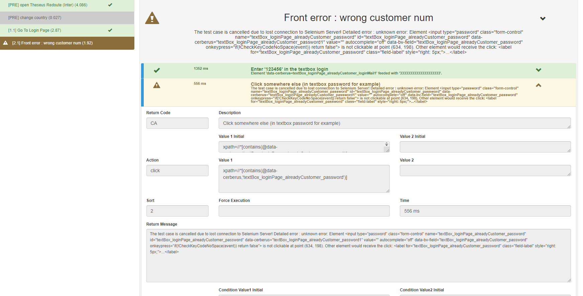Image resolution: width=583 pixels, height=296 pixels.
Task: Click the Force Execution field
Action: 304,211
